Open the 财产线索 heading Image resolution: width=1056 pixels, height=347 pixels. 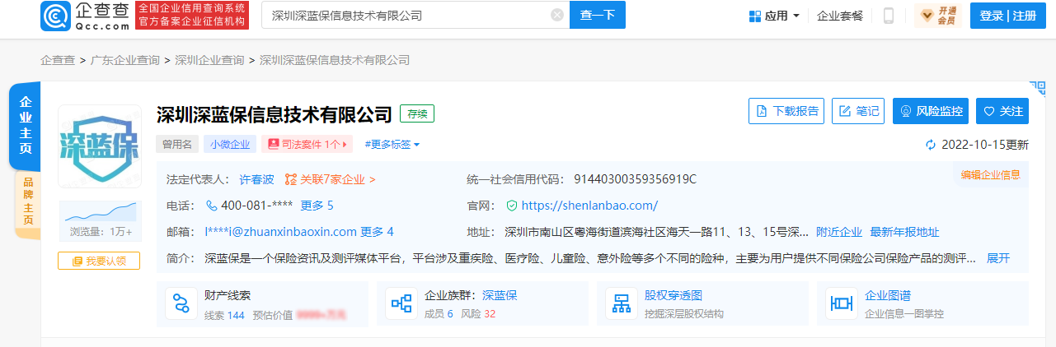pos(228,296)
